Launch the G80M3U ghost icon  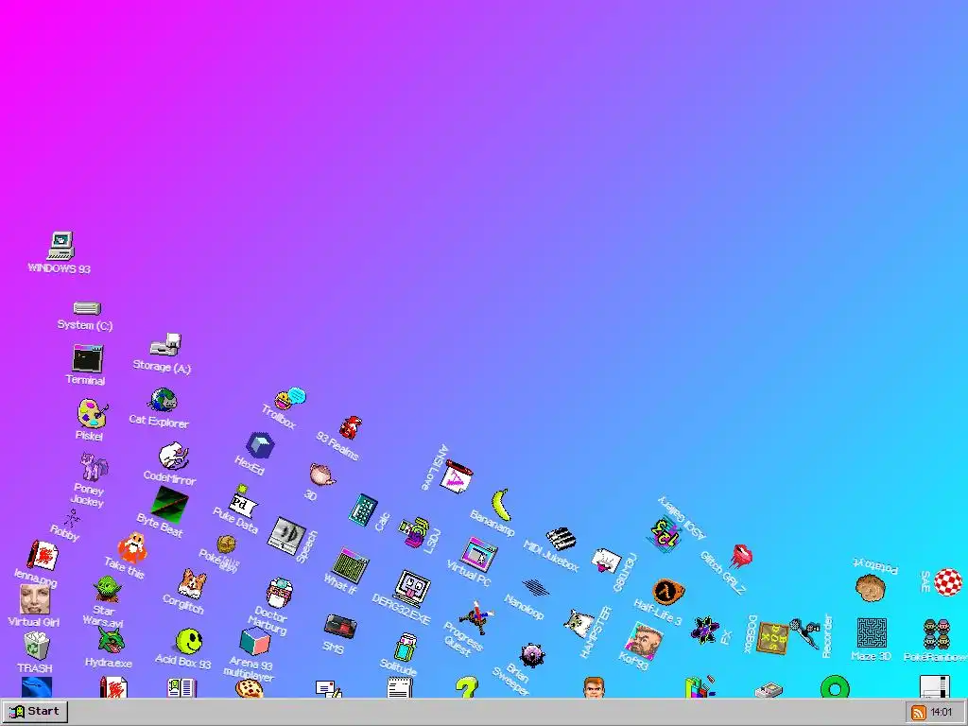[606, 561]
